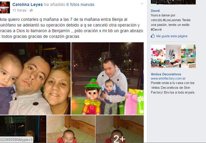Viewport: 206px width, 143px height.
Task: Open Carolina Leyes profile picture
Action: click(5, 8)
